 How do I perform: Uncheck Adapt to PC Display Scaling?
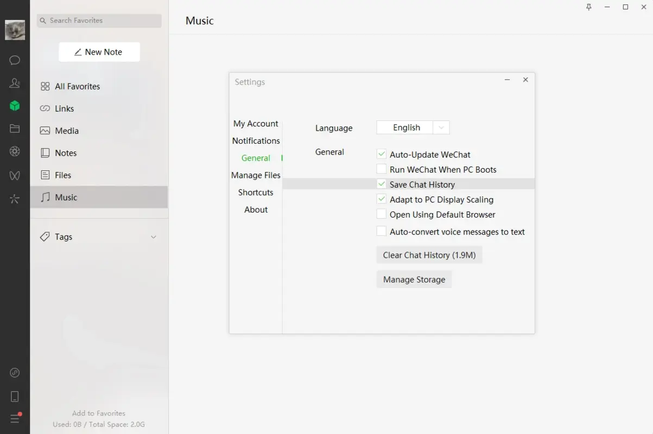[381, 199]
